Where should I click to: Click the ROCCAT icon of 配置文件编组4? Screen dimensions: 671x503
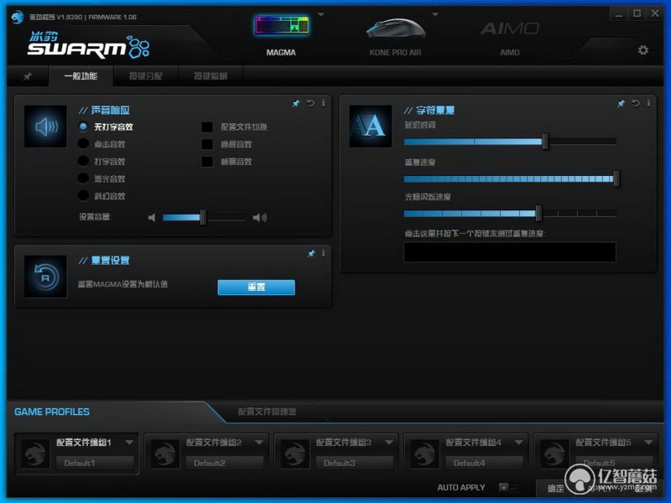coord(425,454)
